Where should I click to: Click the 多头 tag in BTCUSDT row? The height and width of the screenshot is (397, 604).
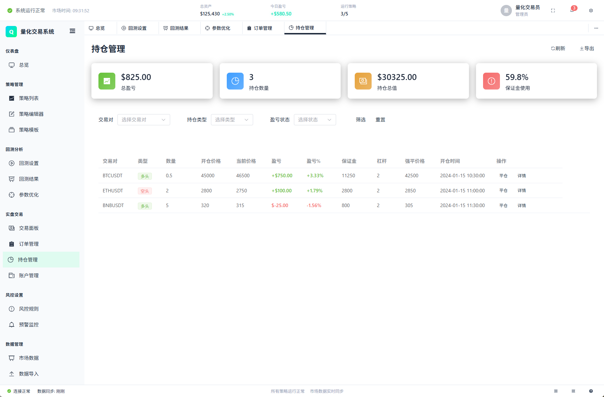[x=145, y=176]
